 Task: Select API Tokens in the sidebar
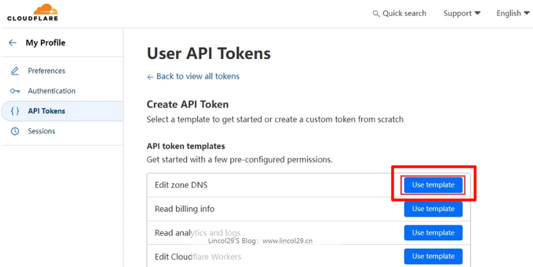pyautogui.click(x=46, y=111)
